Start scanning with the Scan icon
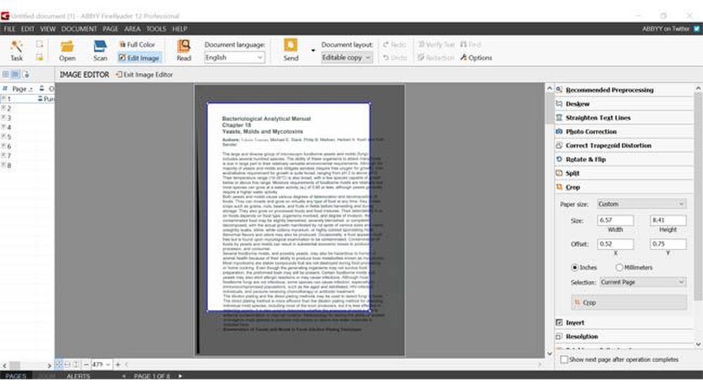 100,48
